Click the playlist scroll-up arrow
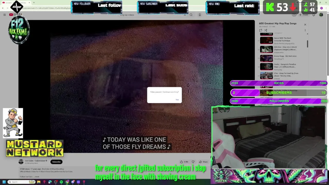Viewport: 329px width, 185px height. [307, 34]
